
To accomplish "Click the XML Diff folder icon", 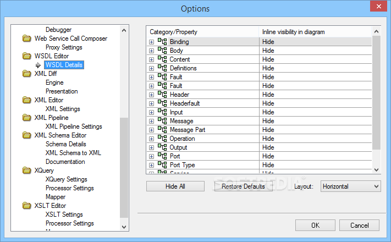I will click(x=26, y=74).
